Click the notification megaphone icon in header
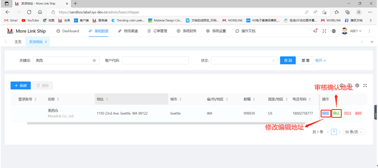378x168 pixels. click(x=315, y=31)
